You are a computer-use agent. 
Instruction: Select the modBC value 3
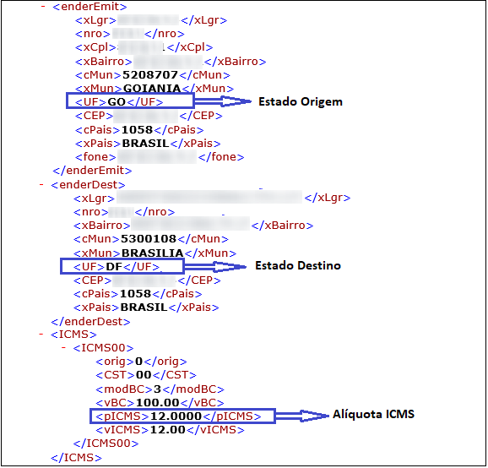point(158,389)
